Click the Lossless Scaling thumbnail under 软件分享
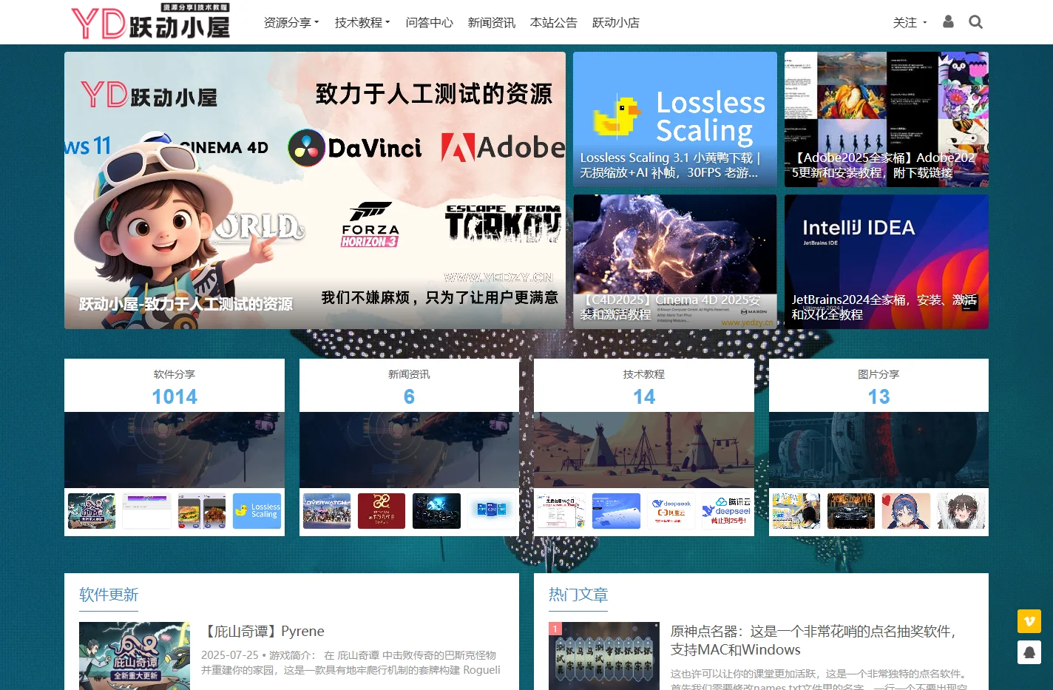1053x690 pixels. (x=257, y=511)
